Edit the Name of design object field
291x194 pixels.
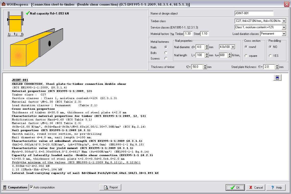[254, 13]
